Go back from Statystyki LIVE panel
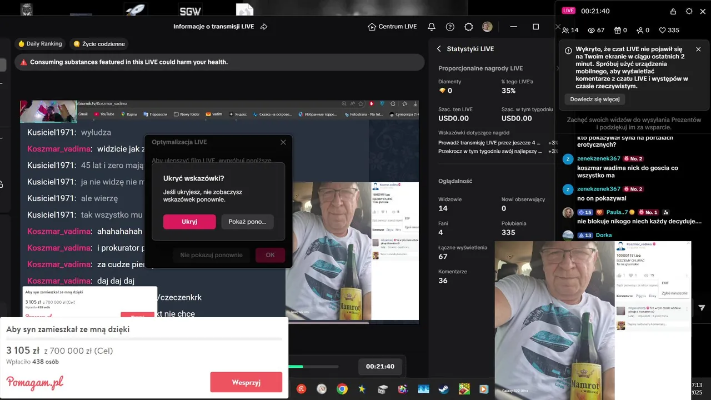711x400 pixels. tap(439, 49)
